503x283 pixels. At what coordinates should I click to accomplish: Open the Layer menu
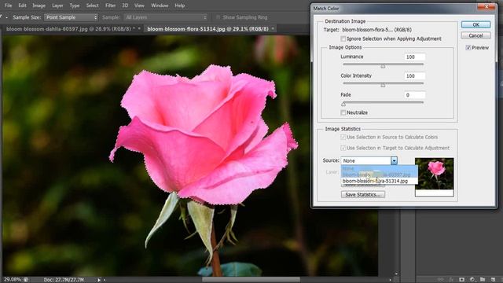[57, 6]
